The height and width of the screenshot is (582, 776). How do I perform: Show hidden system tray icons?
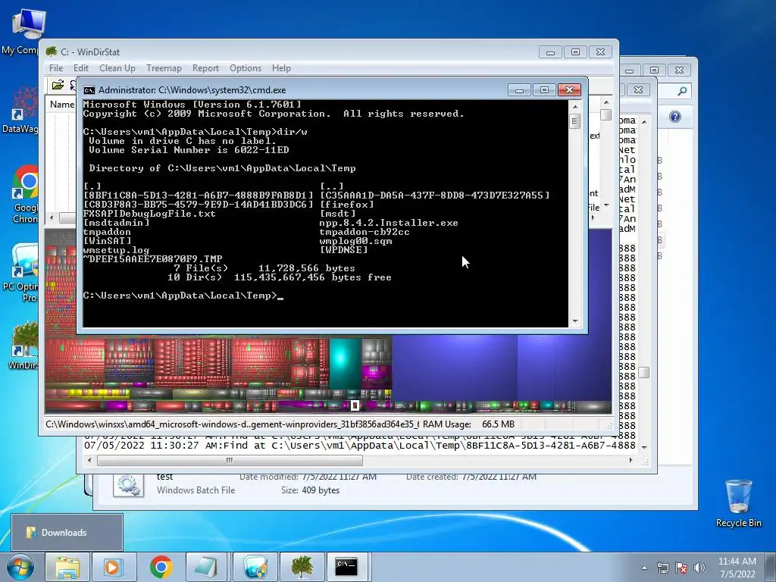click(x=644, y=568)
